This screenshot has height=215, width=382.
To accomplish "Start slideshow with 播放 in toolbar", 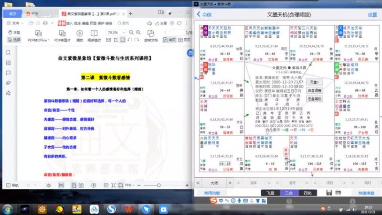I will [79, 36].
